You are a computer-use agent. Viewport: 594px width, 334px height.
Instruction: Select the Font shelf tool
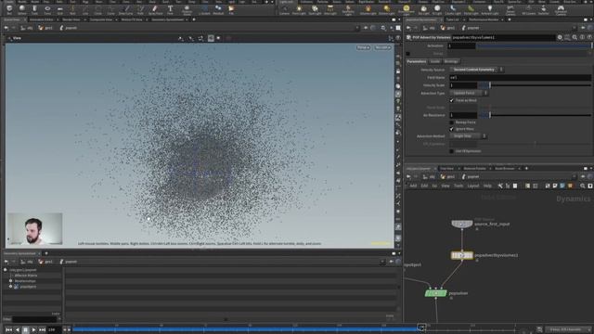(x=170, y=9)
